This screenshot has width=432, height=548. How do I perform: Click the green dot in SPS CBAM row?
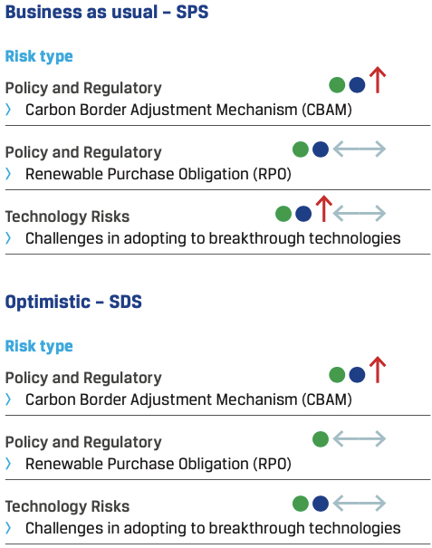337,85
